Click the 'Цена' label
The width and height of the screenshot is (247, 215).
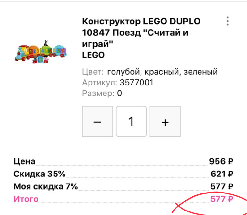point(24,161)
